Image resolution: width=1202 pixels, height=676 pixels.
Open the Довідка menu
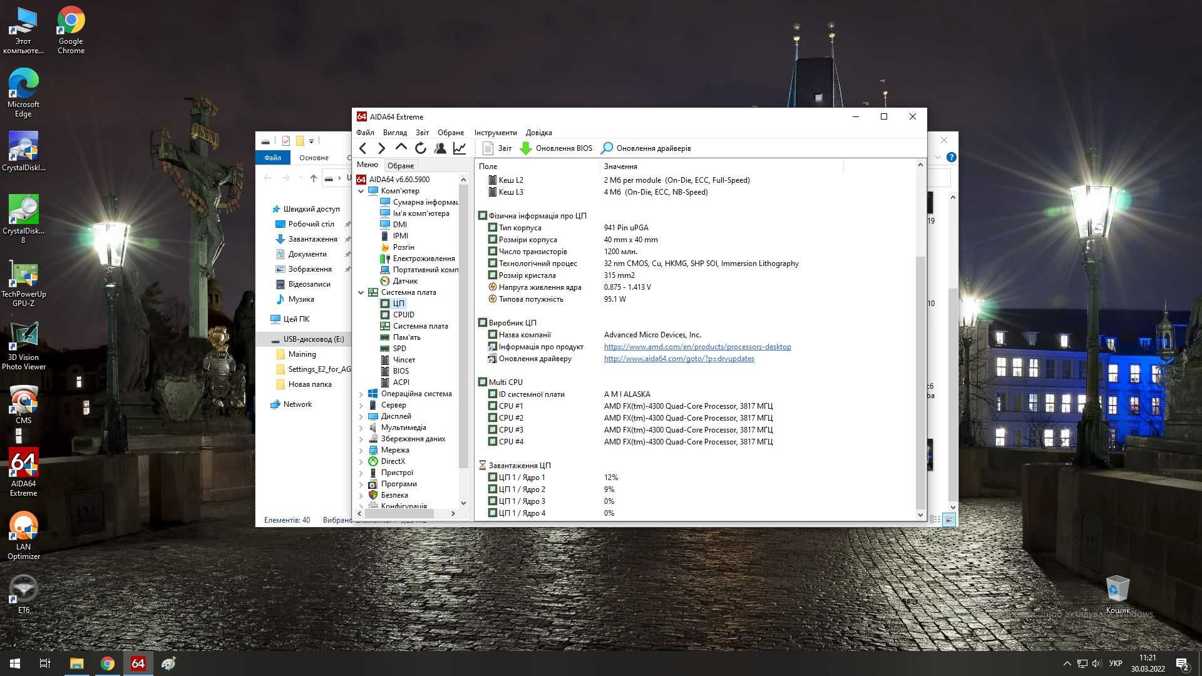click(538, 133)
